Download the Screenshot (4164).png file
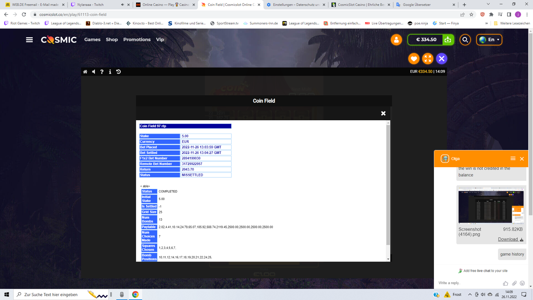 pyautogui.click(x=510, y=239)
